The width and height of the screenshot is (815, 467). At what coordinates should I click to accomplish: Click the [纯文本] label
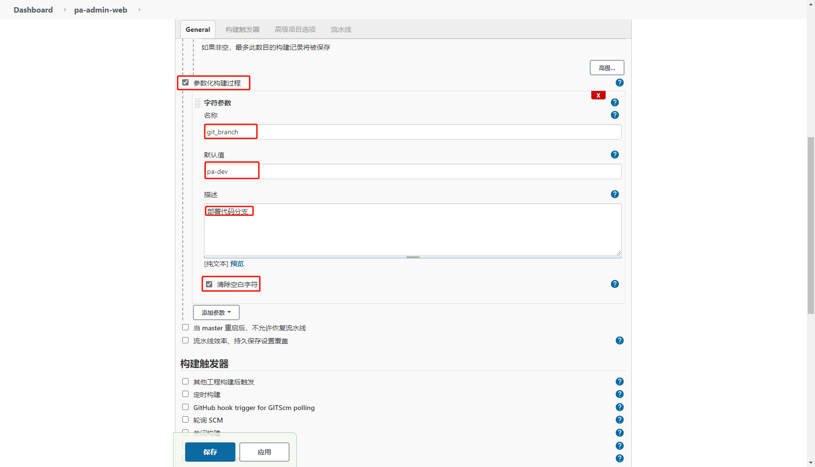(216, 264)
